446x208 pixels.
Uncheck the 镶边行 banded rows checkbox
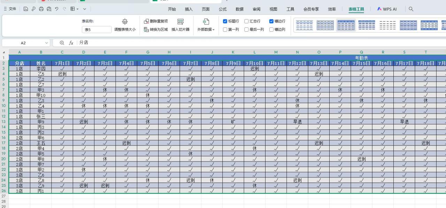click(x=271, y=21)
